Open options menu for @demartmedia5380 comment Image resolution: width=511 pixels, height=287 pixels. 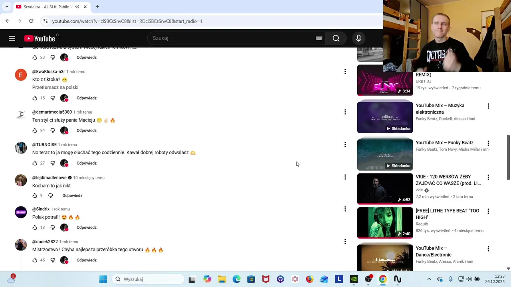[x=345, y=112]
